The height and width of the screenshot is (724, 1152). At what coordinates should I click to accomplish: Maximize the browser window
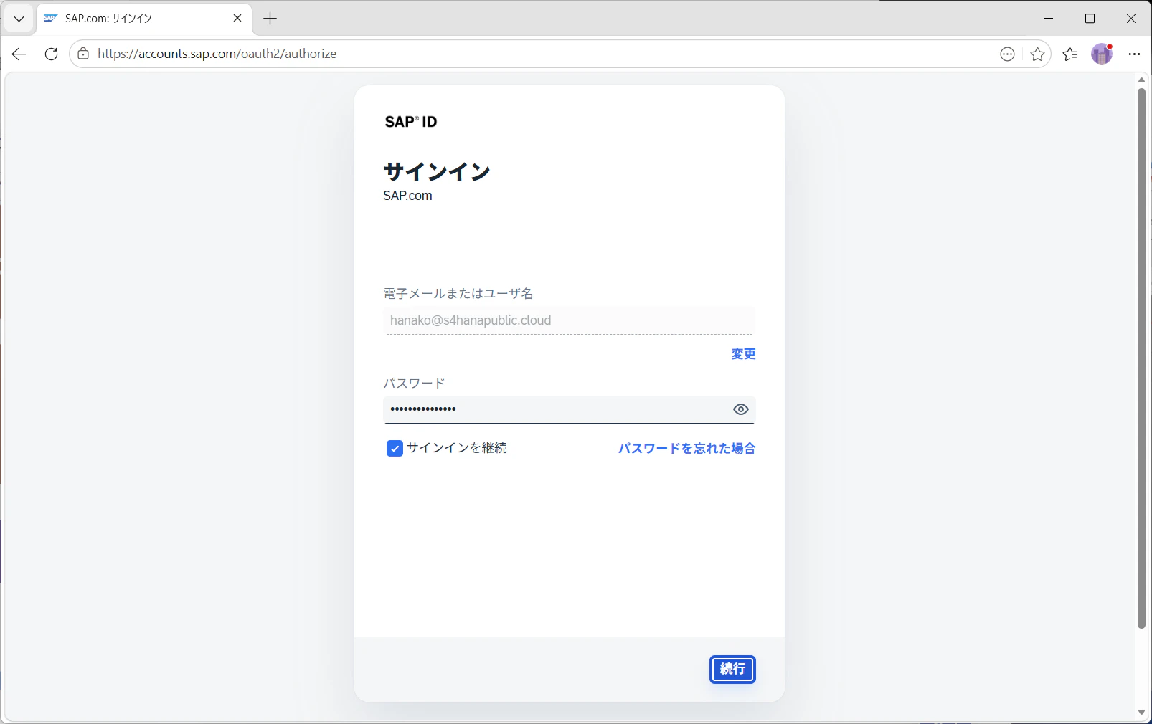click(x=1090, y=19)
